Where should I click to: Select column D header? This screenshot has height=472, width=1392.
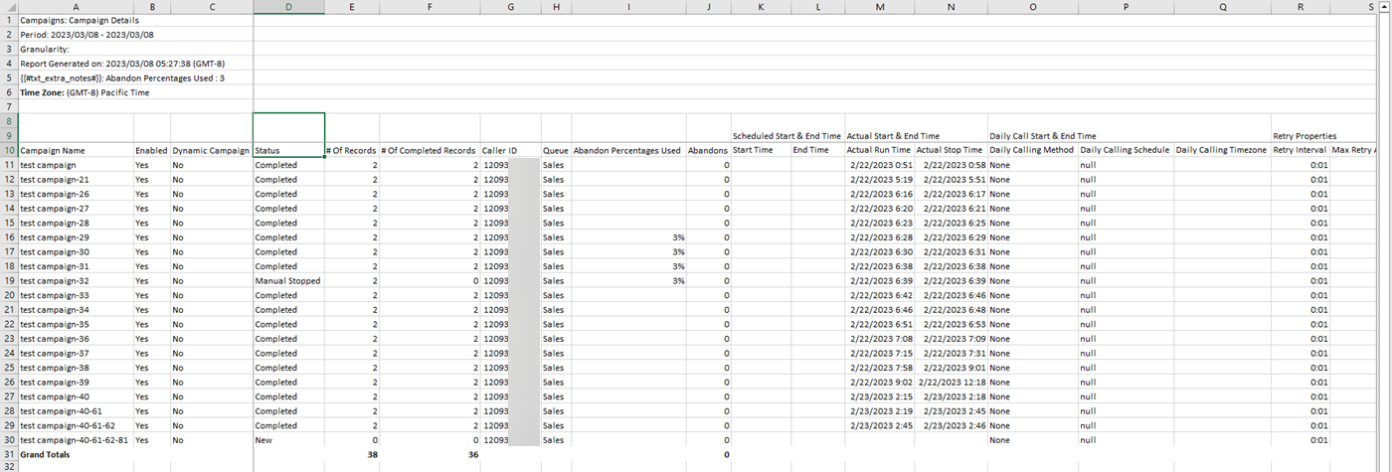click(288, 6)
